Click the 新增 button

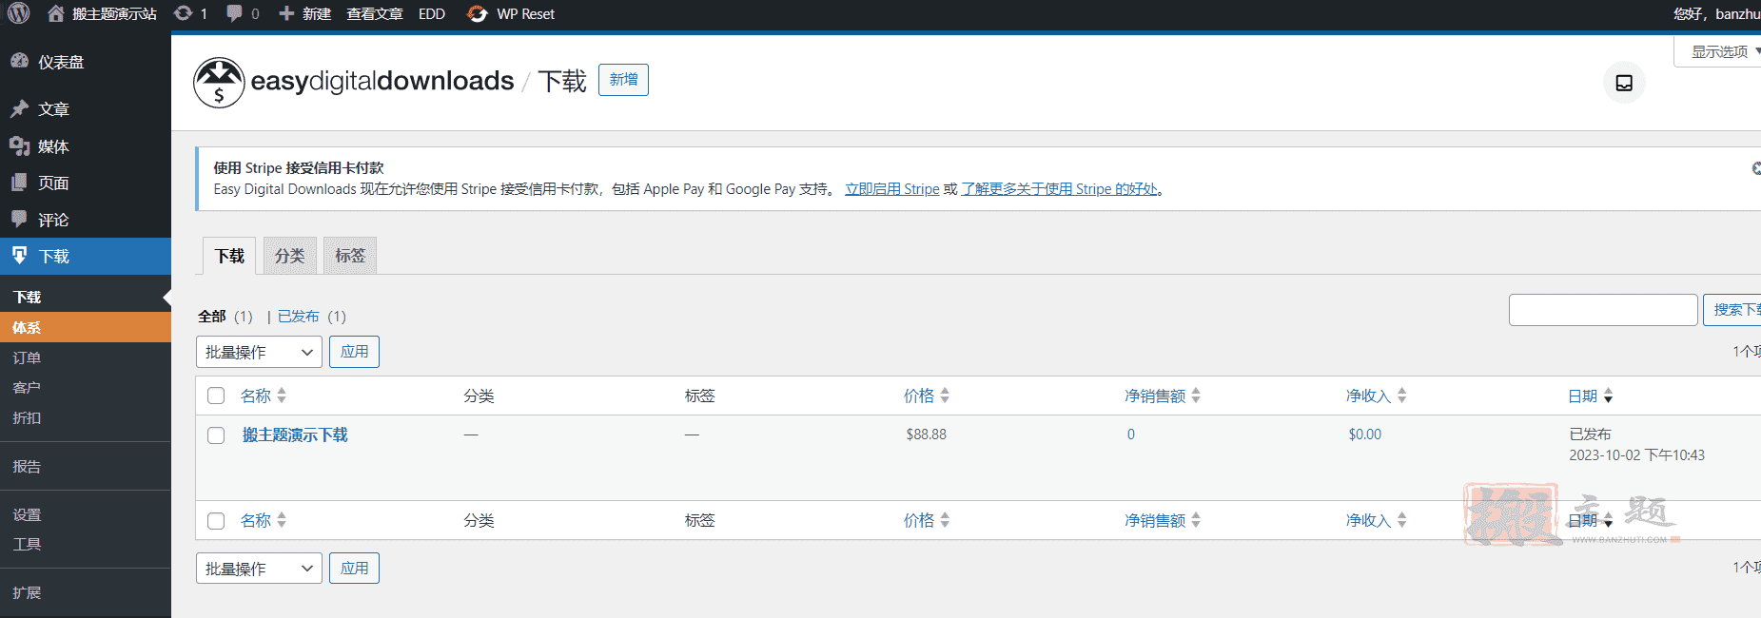click(x=623, y=80)
